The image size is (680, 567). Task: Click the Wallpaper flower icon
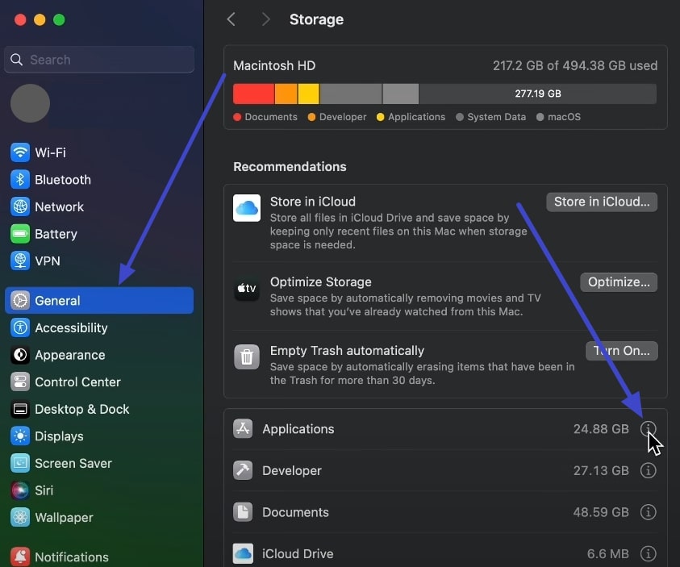point(20,518)
